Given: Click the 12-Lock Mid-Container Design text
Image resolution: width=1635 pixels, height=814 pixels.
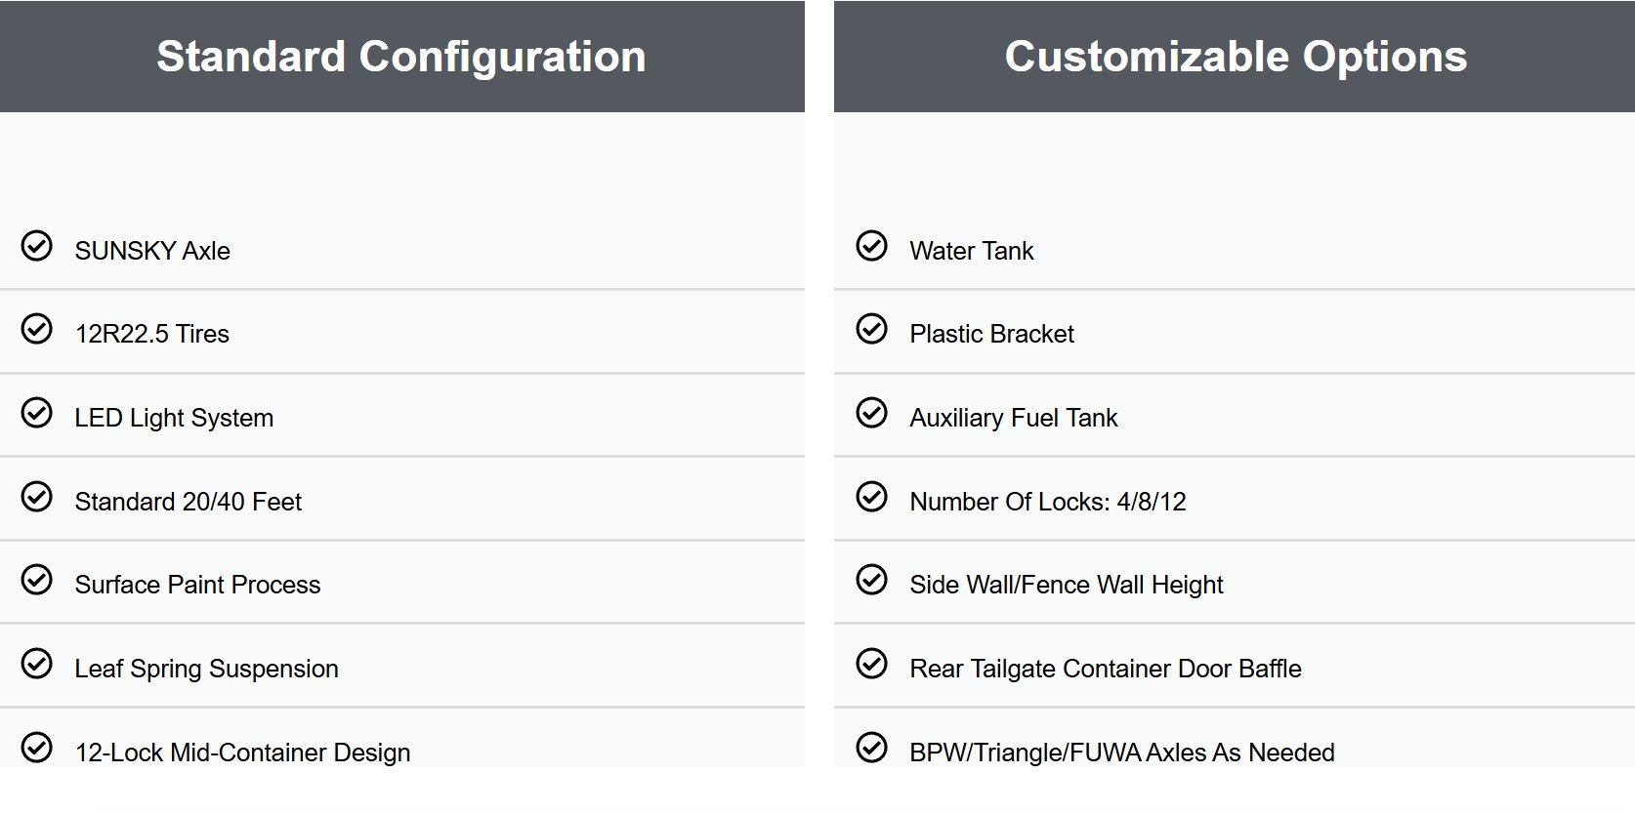Looking at the screenshot, I should [242, 753].
